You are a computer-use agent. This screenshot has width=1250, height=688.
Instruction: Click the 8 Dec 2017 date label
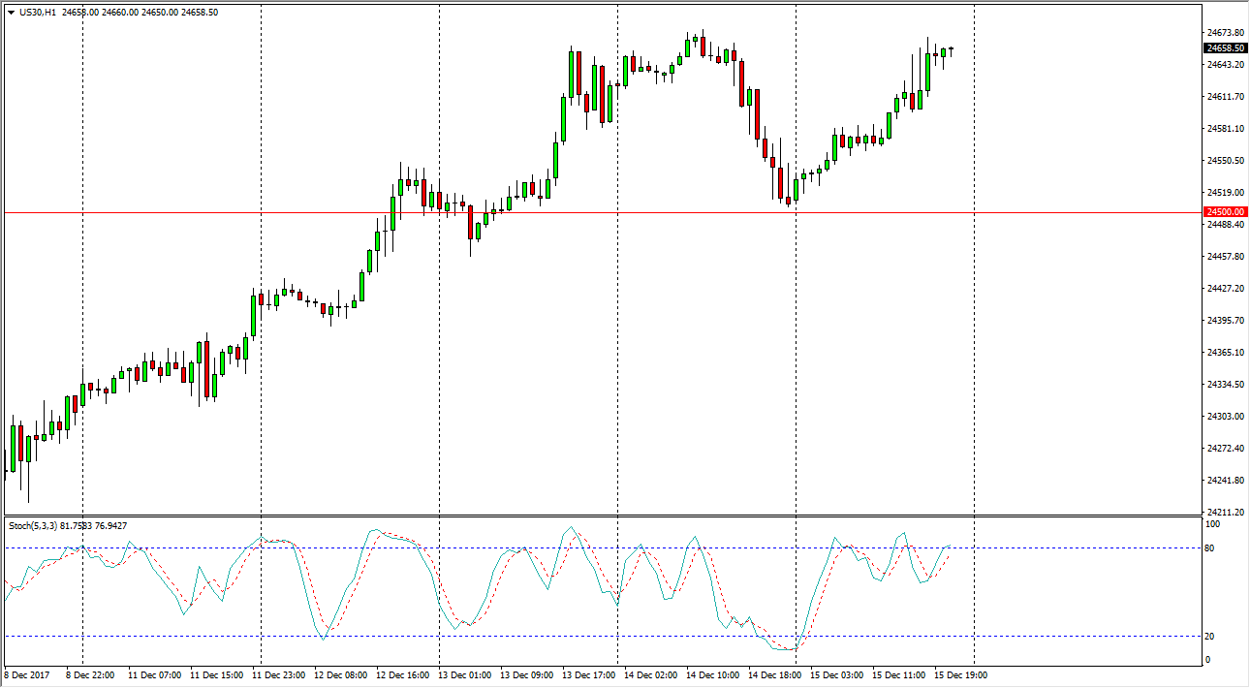(x=29, y=674)
